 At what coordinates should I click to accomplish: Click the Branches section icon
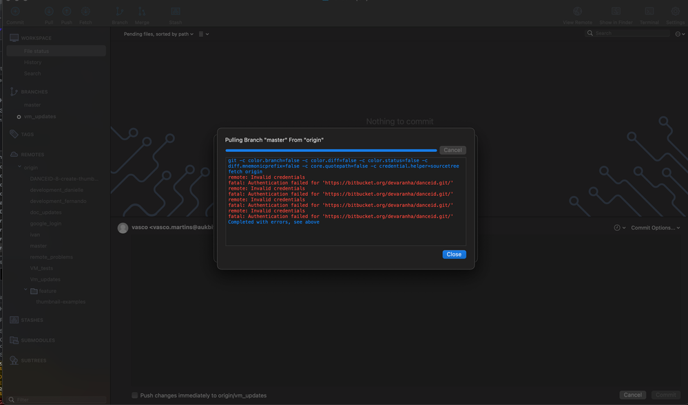click(14, 91)
